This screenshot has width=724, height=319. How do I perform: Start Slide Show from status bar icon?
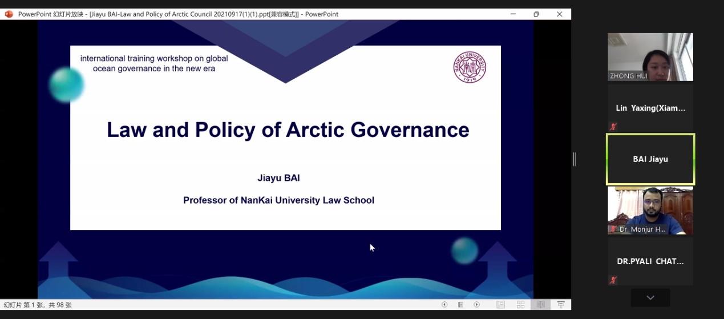click(561, 305)
